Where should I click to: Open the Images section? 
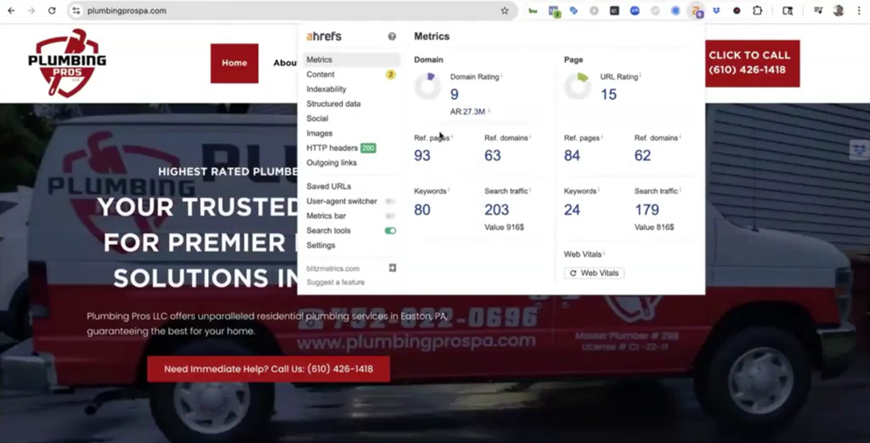pyautogui.click(x=319, y=133)
